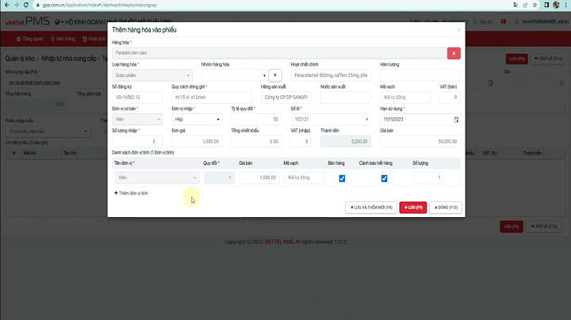Add new product group with plus button

pos(275,75)
